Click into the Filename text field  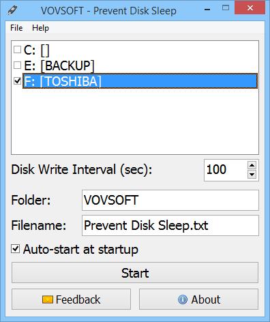coord(170,225)
